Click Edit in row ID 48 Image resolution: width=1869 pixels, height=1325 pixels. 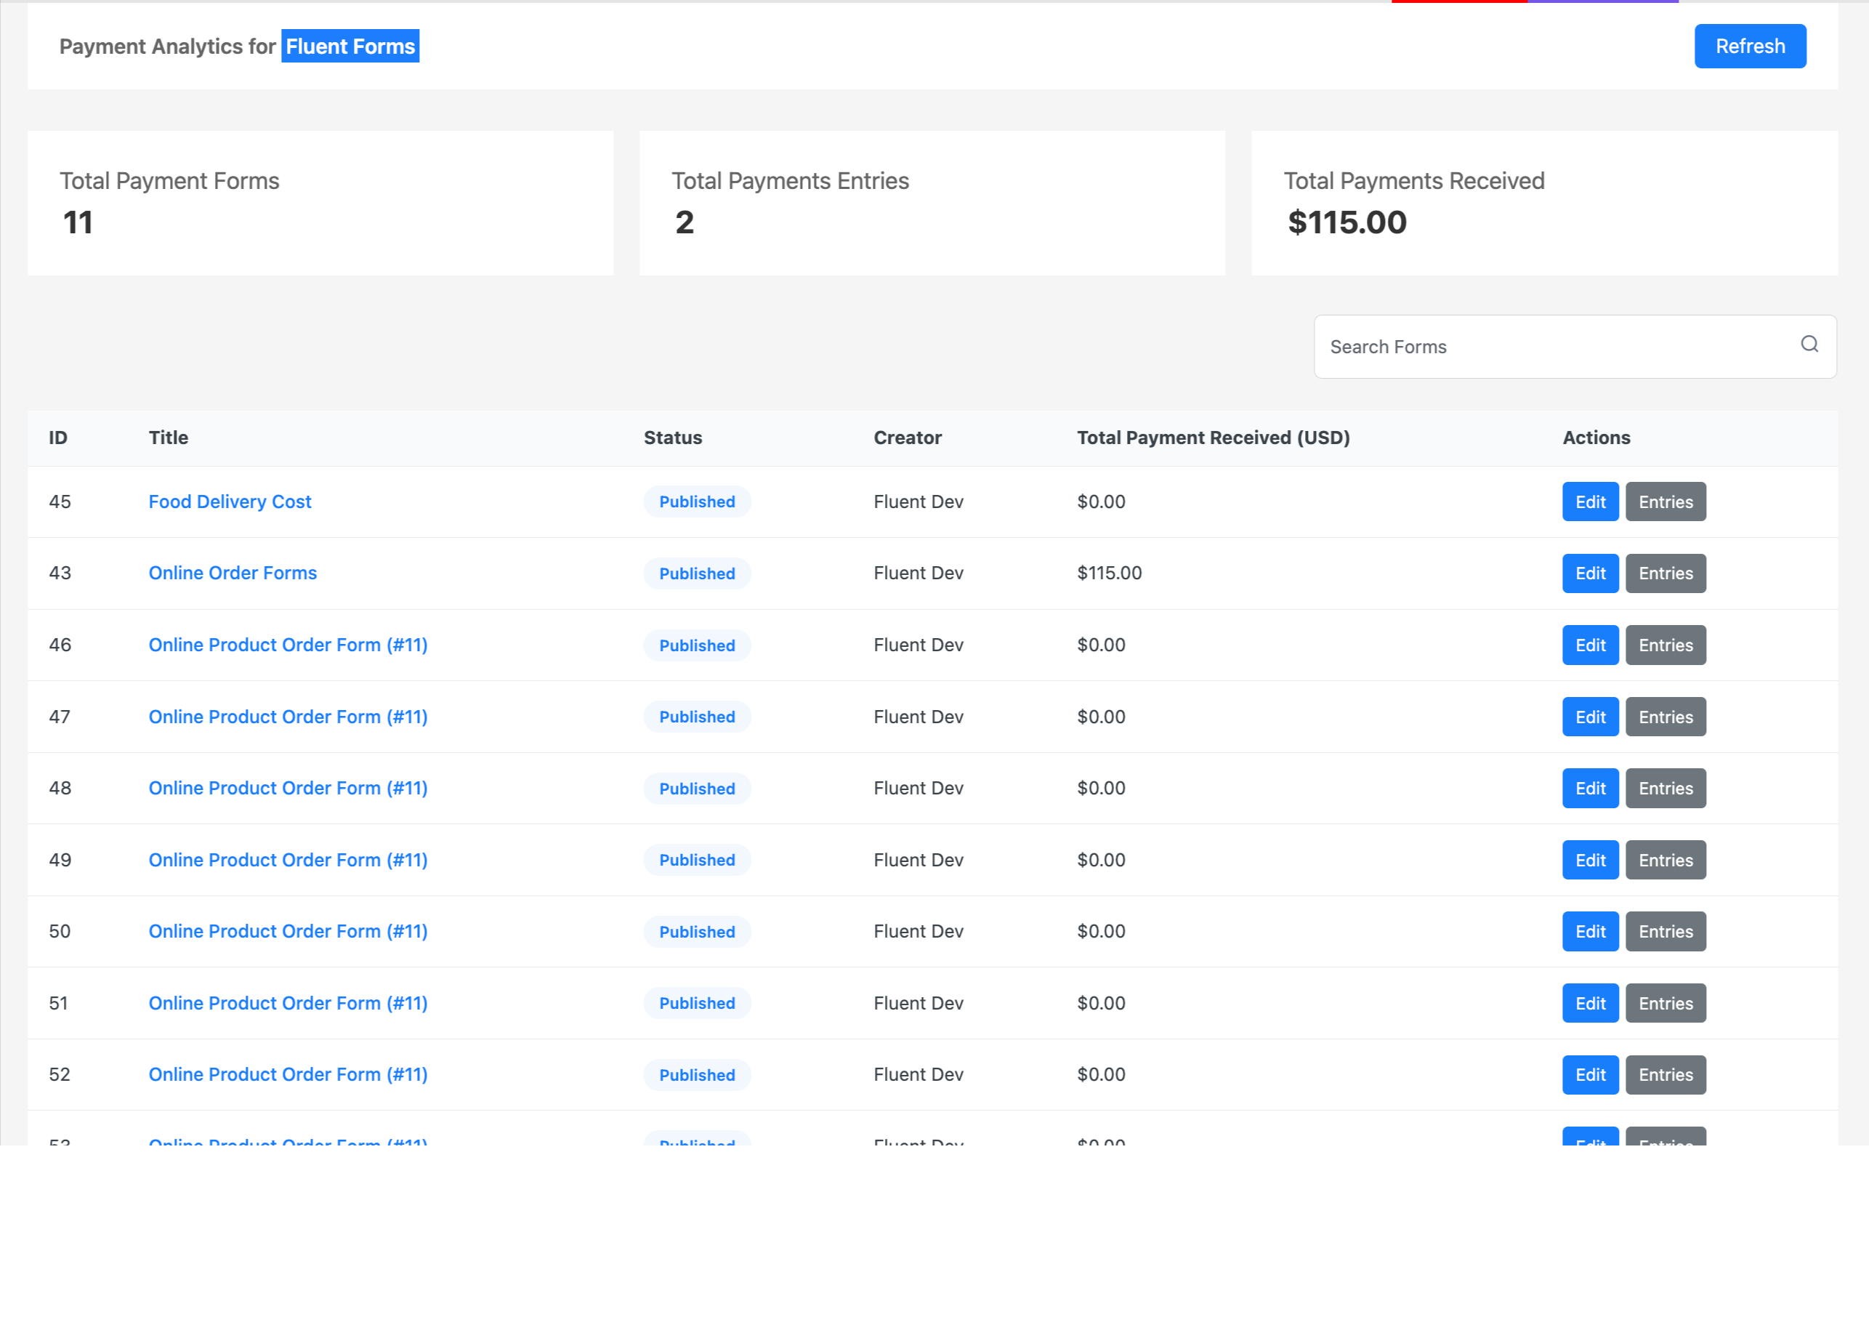click(1590, 788)
